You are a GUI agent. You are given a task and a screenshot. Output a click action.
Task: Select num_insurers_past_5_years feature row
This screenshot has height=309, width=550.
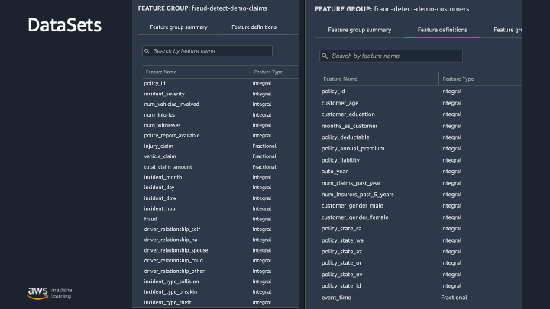click(x=421, y=195)
